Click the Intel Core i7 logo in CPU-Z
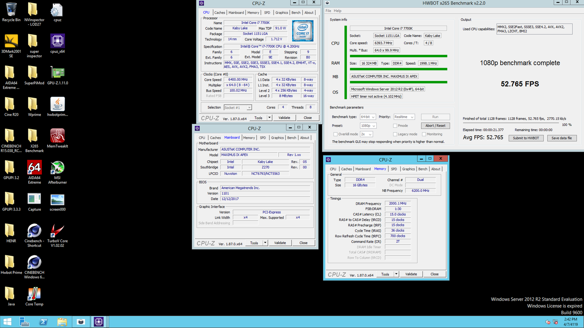 (x=303, y=31)
